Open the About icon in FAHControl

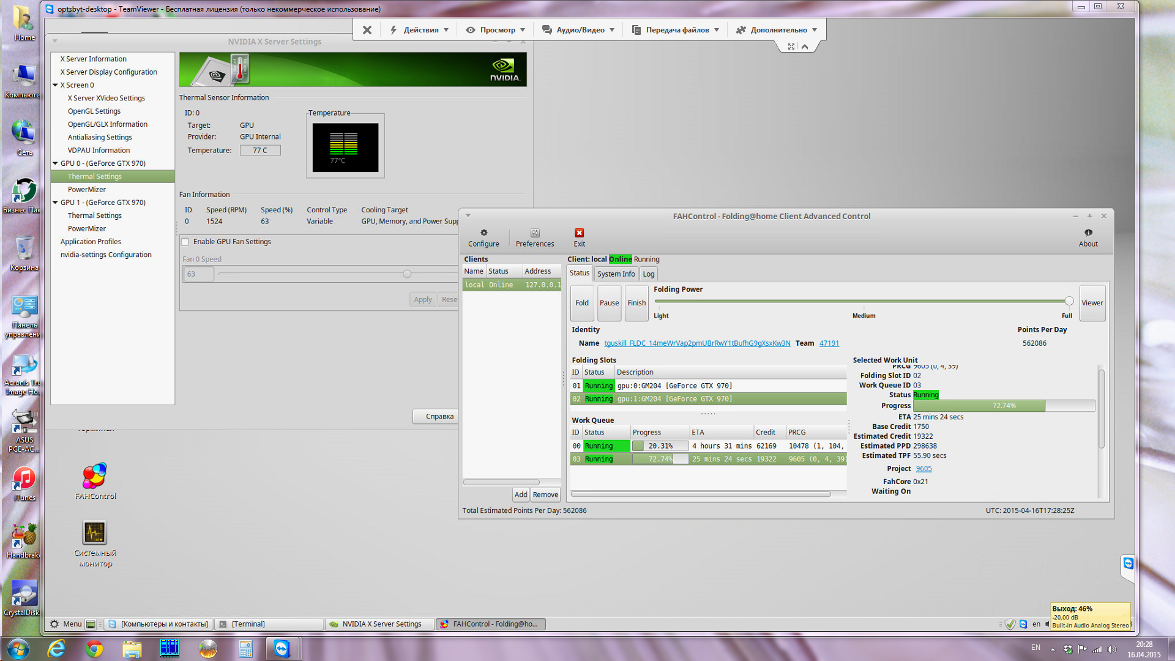[1088, 233]
